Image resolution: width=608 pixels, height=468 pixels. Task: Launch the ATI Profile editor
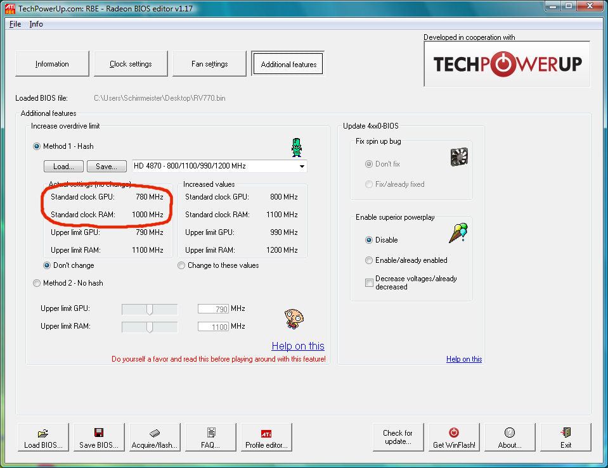click(266, 438)
